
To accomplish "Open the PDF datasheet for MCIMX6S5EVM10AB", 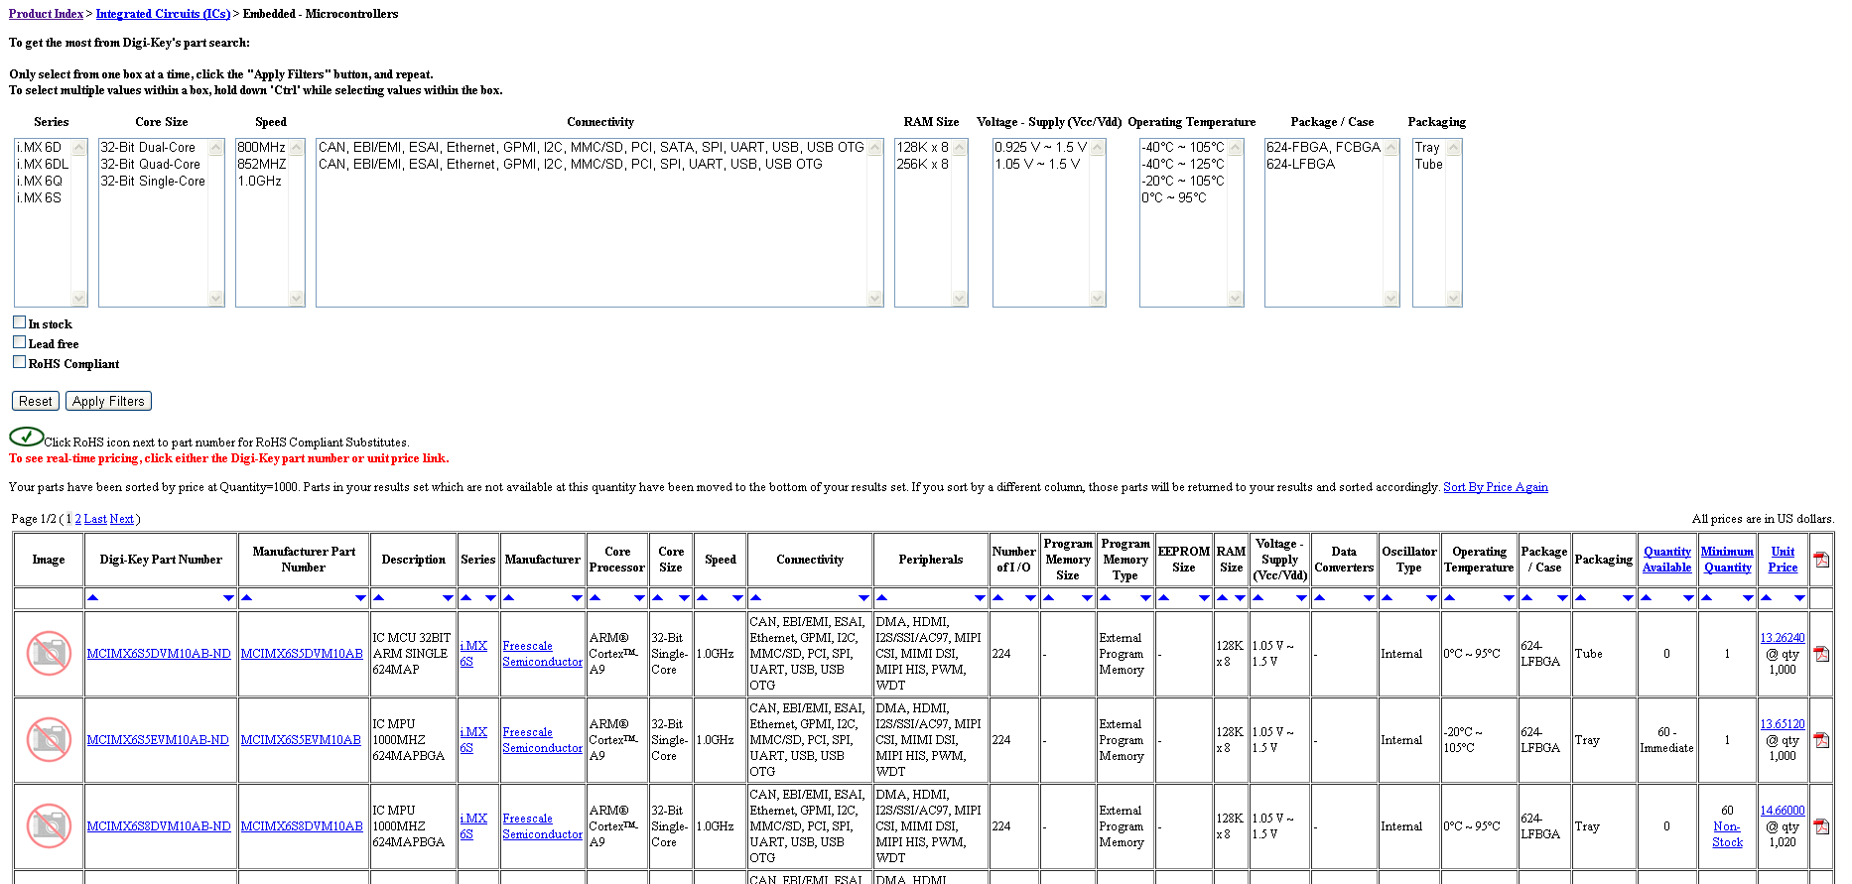I will point(1821,740).
